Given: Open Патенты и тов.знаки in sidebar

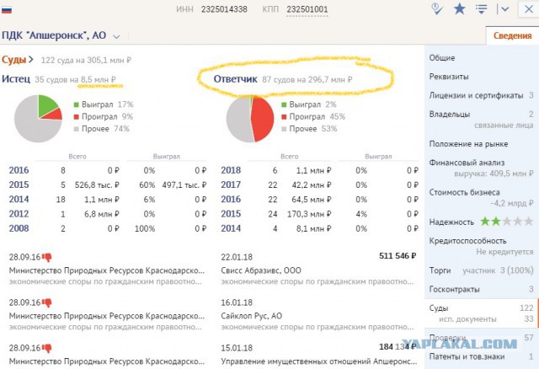Looking at the screenshot, I should click(x=467, y=356).
